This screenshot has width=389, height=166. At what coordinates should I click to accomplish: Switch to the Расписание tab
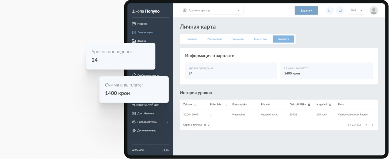pyautogui.click(x=215, y=39)
